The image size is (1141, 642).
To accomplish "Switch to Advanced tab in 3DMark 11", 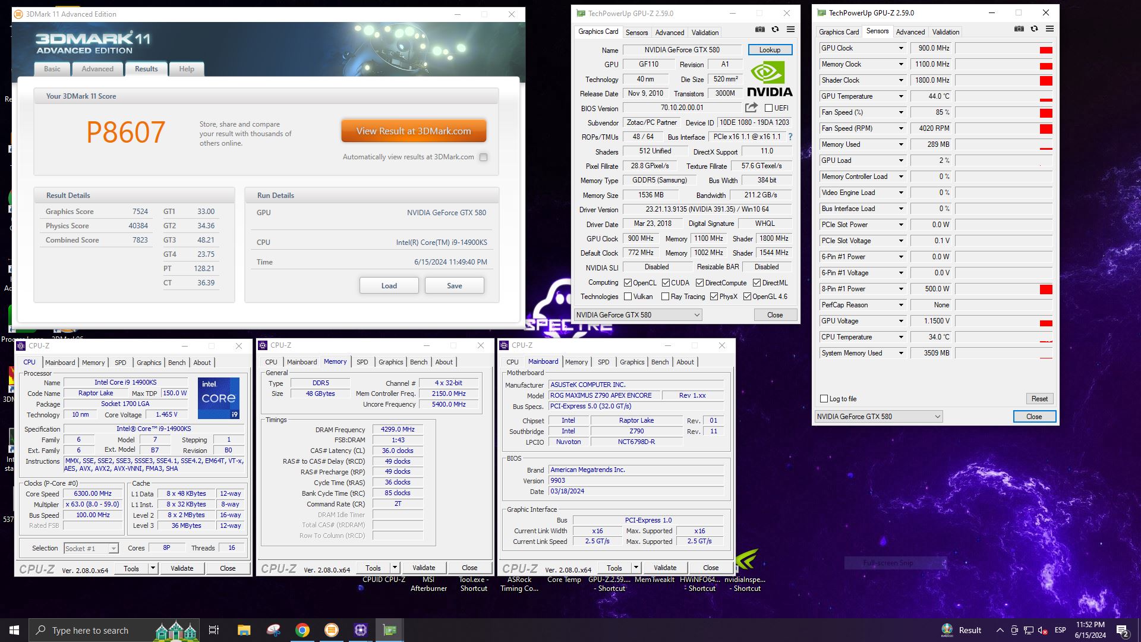I will coord(97,69).
